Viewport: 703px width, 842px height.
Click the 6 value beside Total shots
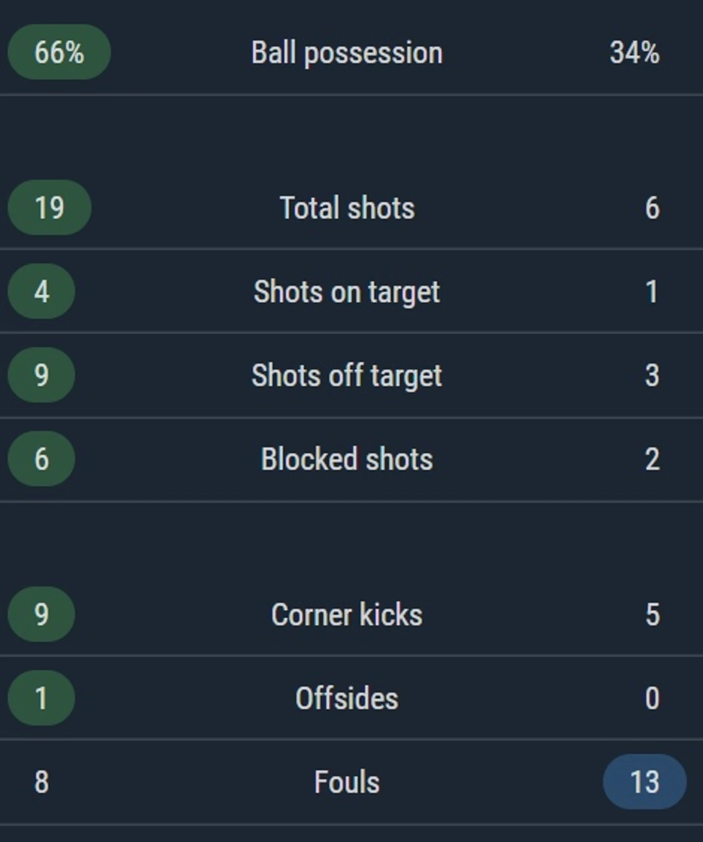(652, 208)
